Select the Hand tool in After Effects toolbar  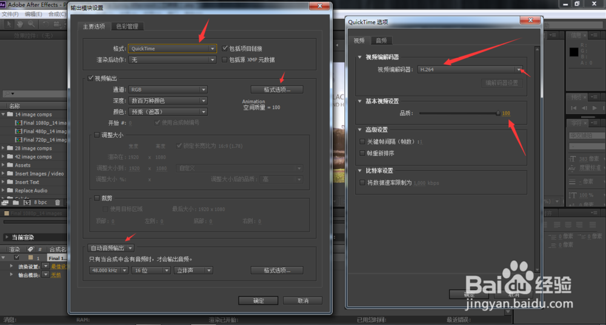pos(20,24)
